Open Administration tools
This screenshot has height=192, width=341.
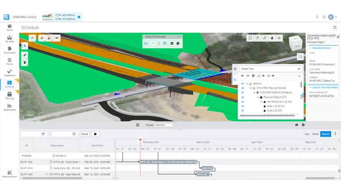click(9, 174)
